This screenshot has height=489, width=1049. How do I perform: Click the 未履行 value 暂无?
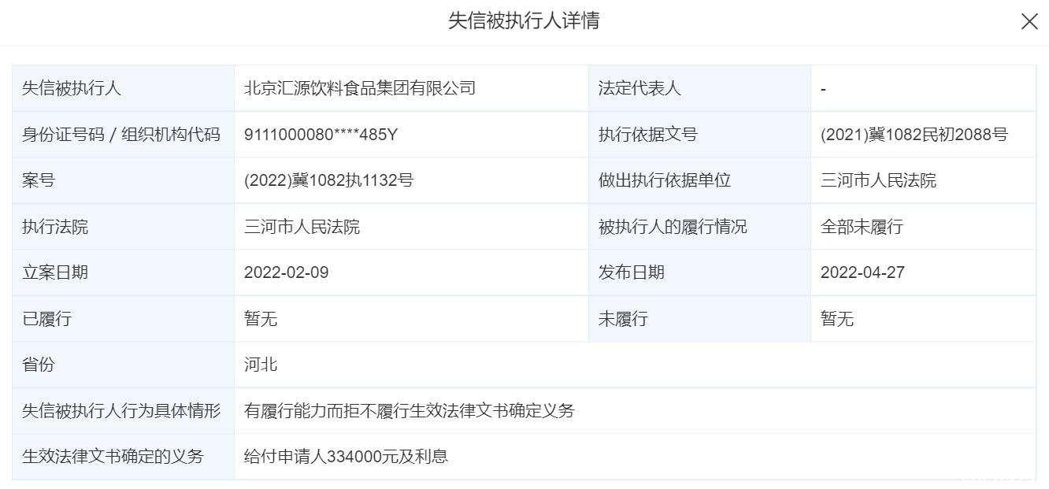pos(837,319)
